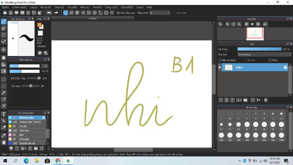Select the Brush tool in left toolbar
293x165 pixels.
click(x=4, y=21)
